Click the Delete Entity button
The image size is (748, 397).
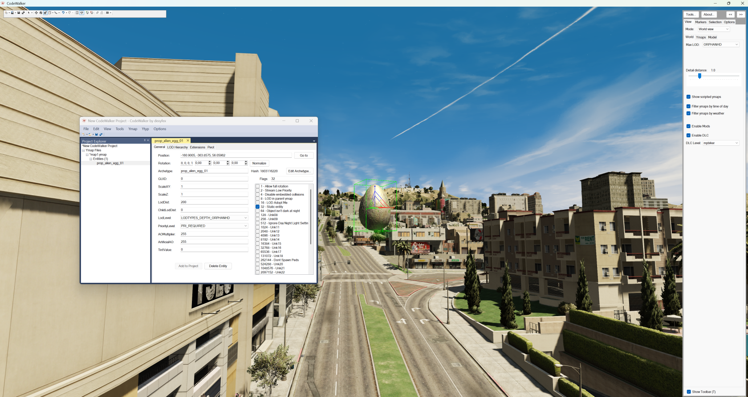218,266
